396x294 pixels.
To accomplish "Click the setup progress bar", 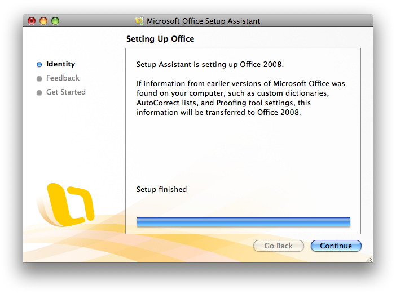I will click(244, 222).
